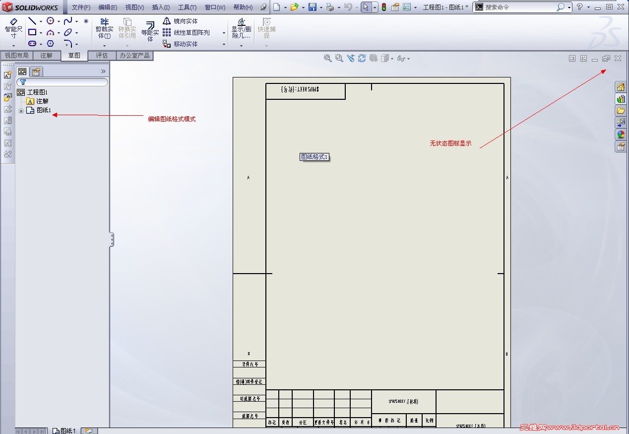Screen dimensions: 629x434
Task: Click the 3D display style cube icon
Action: click(385, 58)
